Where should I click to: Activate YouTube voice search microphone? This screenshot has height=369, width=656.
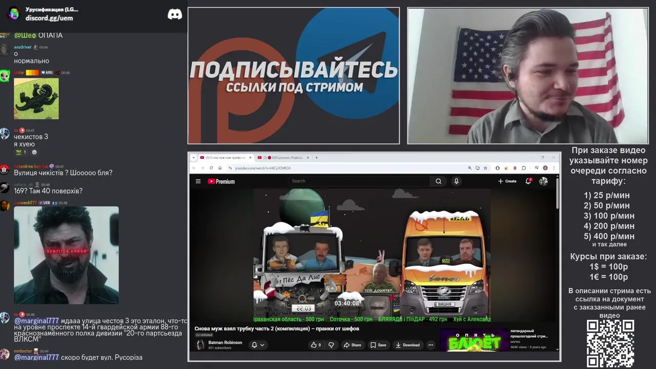(x=456, y=181)
